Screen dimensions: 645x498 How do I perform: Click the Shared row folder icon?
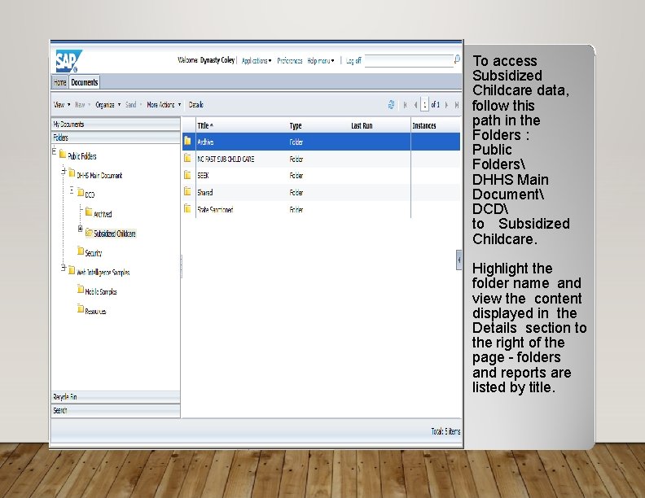pos(187,191)
